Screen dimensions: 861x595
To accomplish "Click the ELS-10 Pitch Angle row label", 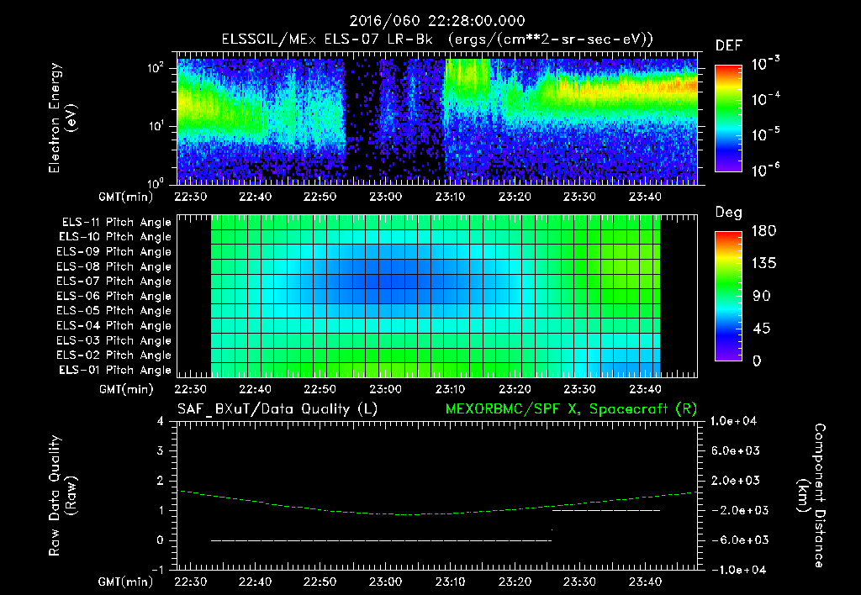I will [115, 237].
